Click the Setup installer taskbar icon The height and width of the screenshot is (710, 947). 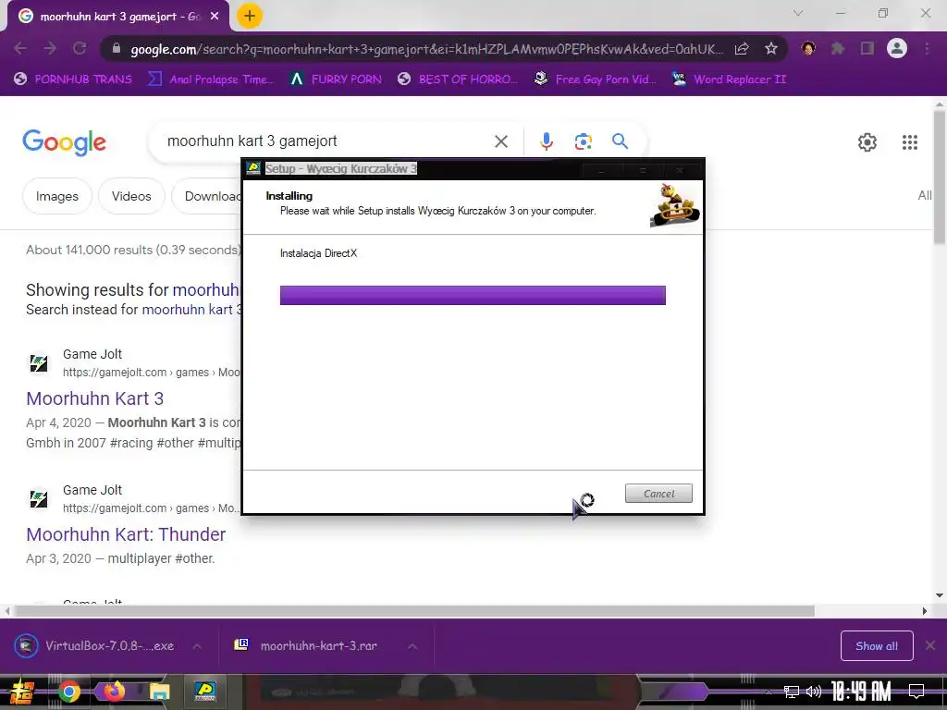pos(205,692)
